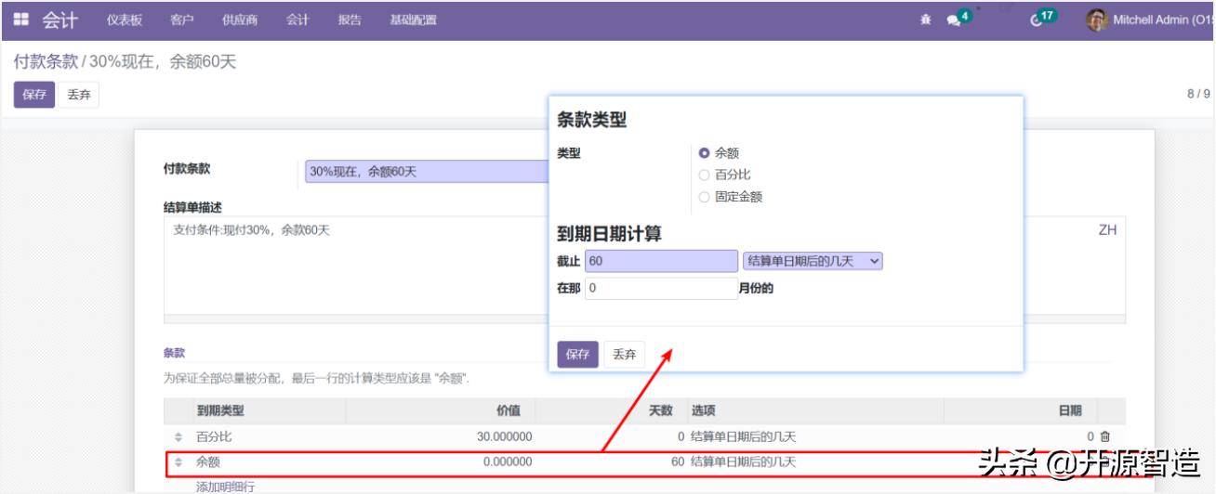Viewport: 1216px width, 494px height.
Task: Sort by 到期类型 column header
Action: (x=220, y=410)
